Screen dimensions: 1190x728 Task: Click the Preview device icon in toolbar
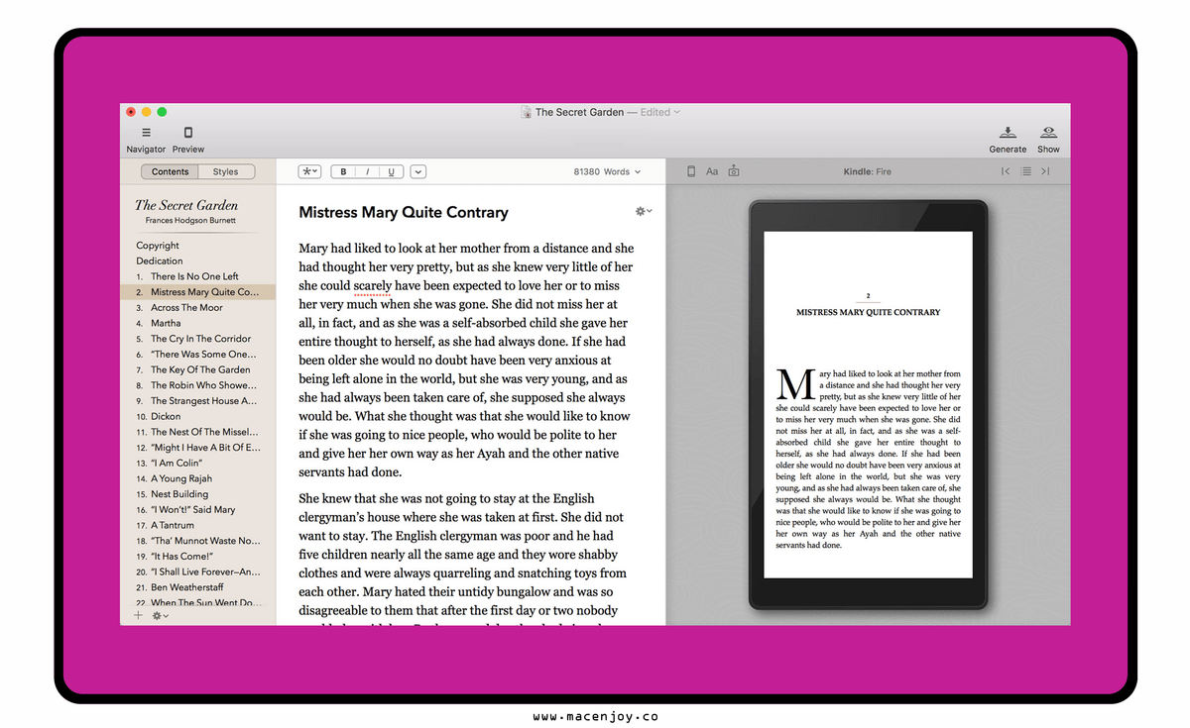pos(188,133)
